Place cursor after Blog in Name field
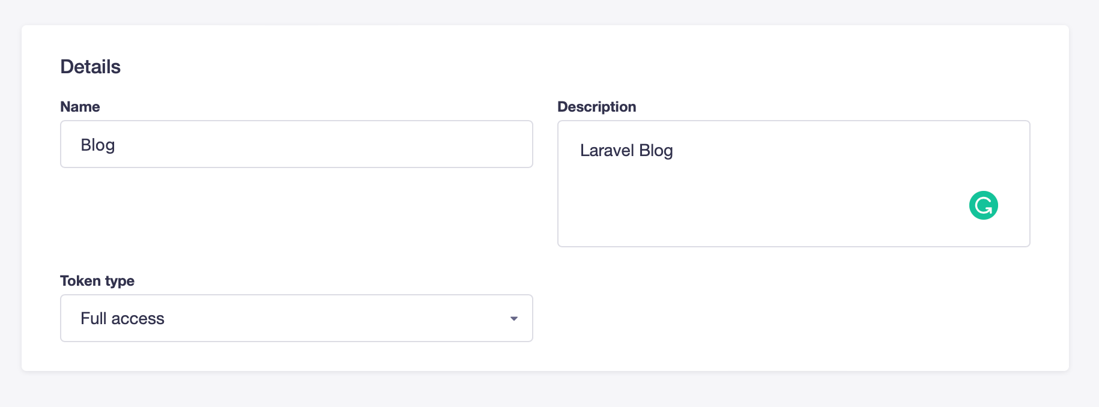The width and height of the screenshot is (1099, 407). click(116, 145)
